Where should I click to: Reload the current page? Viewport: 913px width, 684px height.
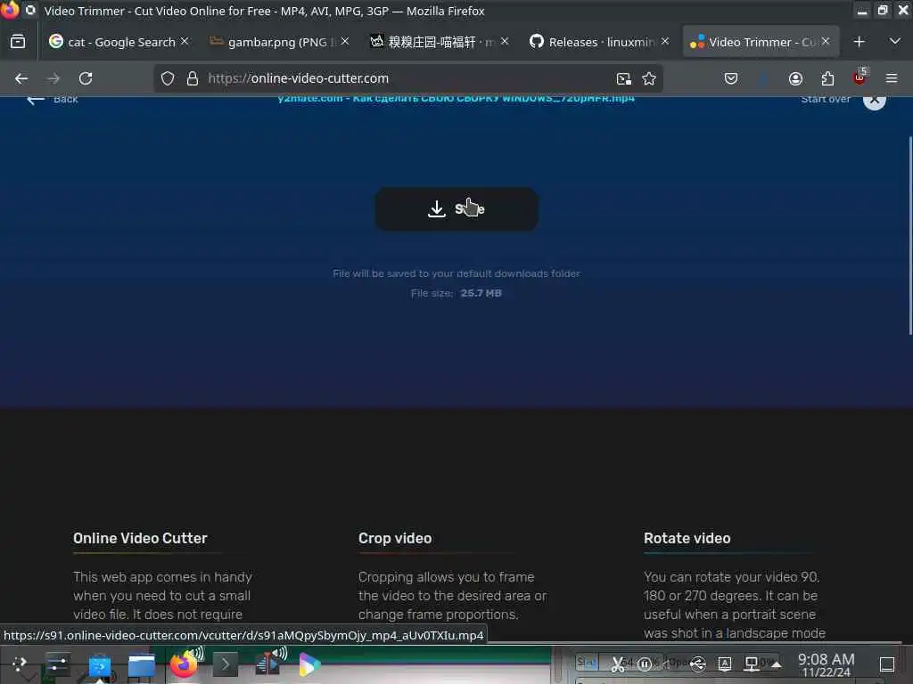[86, 78]
